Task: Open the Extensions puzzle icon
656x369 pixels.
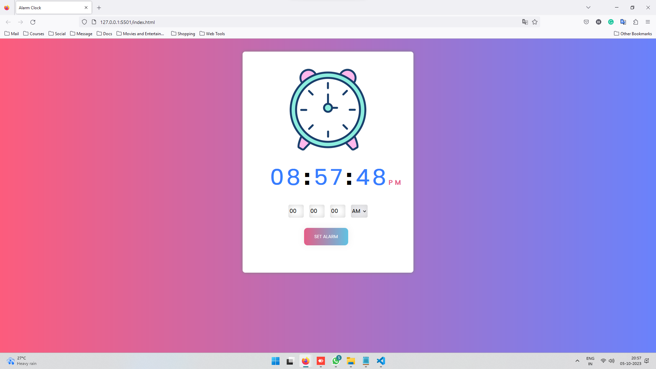Action: click(635, 22)
